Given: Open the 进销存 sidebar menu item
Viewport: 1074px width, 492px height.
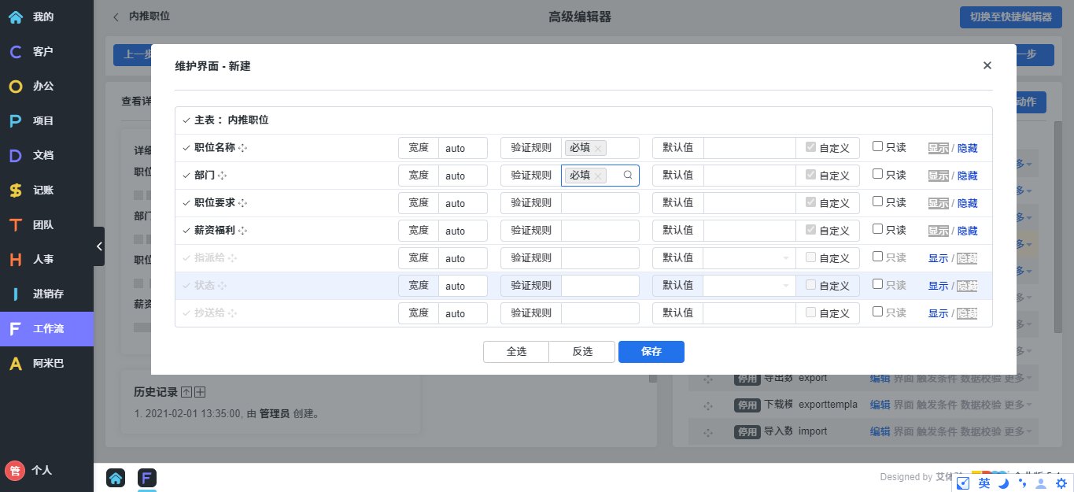Looking at the screenshot, I should 47,294.
